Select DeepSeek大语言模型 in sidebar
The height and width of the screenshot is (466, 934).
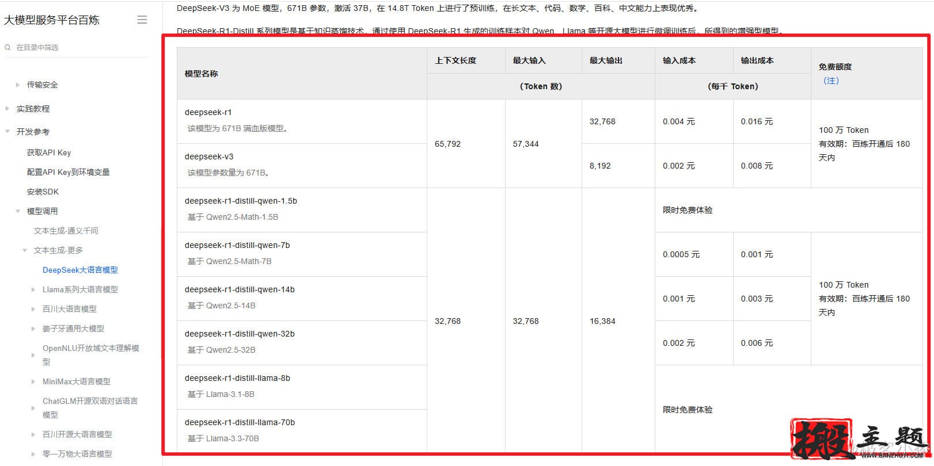tap(80, 270)
